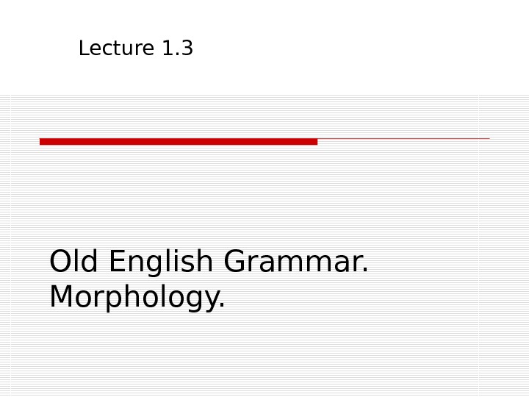
Task: Click the word "Old" in the title
Action: (x=73, y=262)
